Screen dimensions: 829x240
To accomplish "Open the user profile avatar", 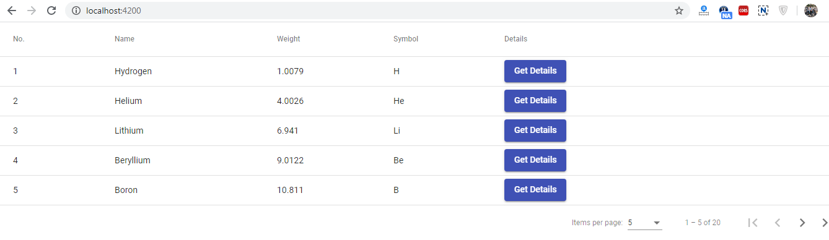I will pyautogui.click(x=811, y=11).
